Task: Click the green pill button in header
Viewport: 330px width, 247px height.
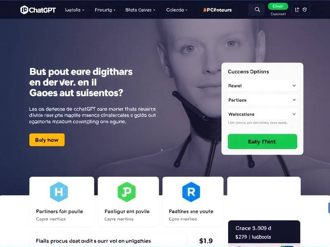Action: [x=278, y=6]
